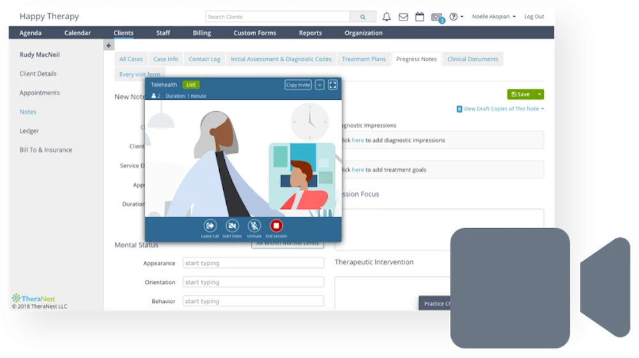
Task: Click the Practice Chat button
Action: 435,304
